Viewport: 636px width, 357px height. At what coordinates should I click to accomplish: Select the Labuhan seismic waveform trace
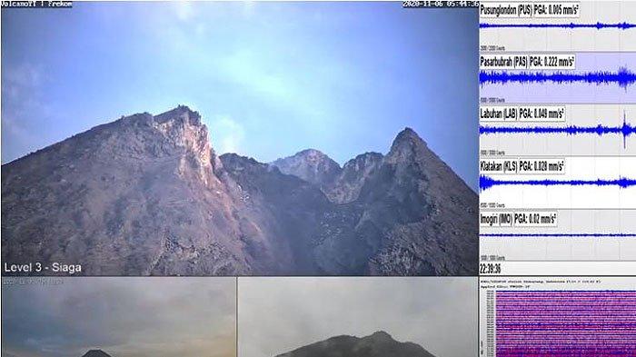coord(558,130)
